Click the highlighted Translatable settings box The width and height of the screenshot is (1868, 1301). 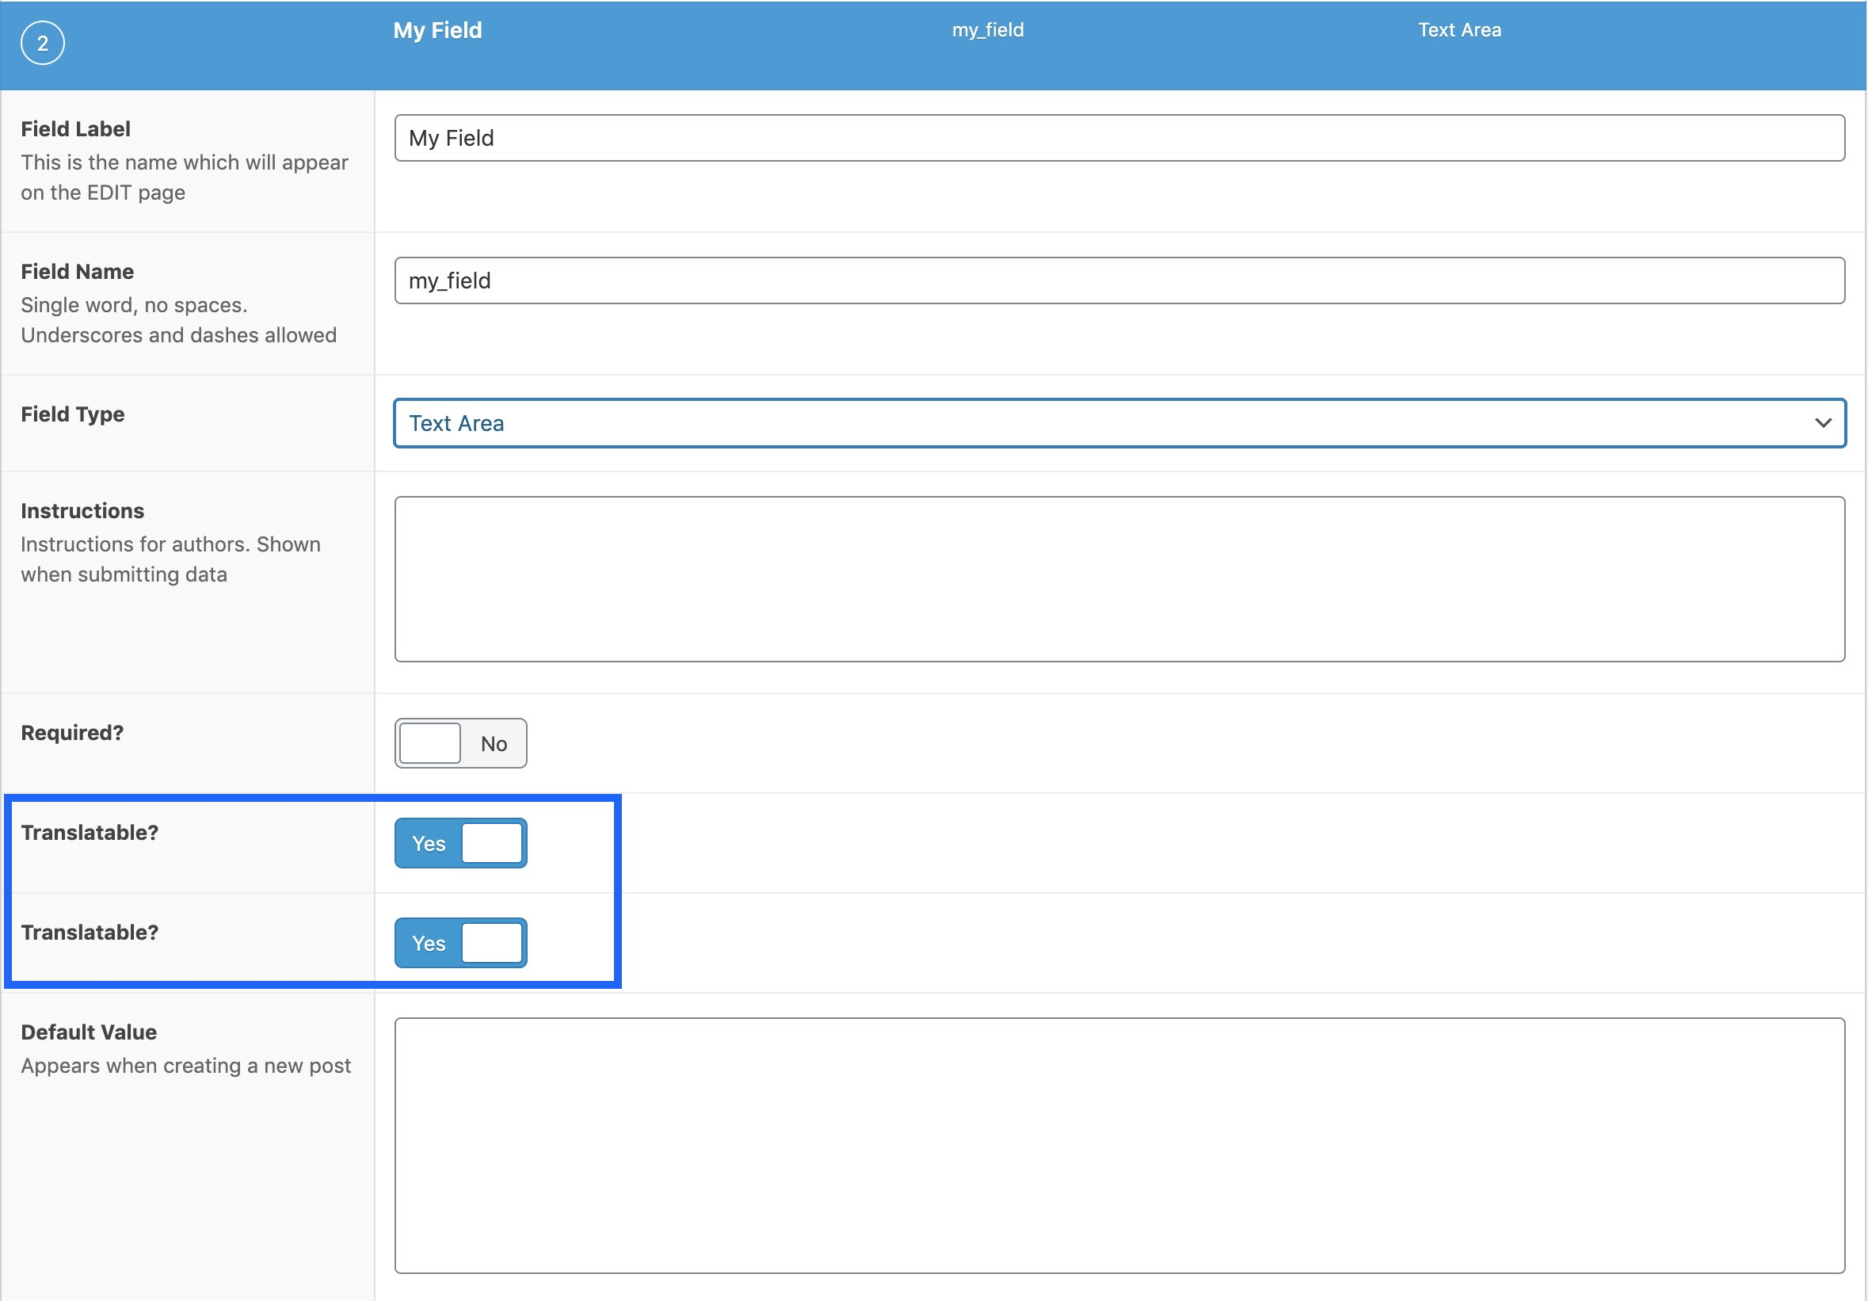click(x=312, y=893)
